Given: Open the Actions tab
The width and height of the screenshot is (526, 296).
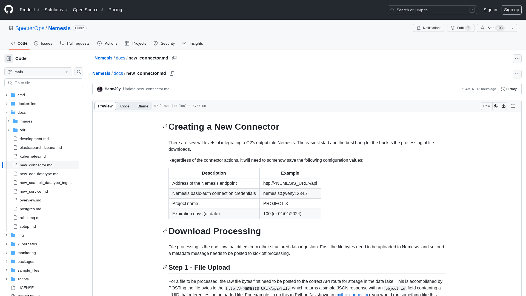Looking at the screenshot, I should (107, 43).
